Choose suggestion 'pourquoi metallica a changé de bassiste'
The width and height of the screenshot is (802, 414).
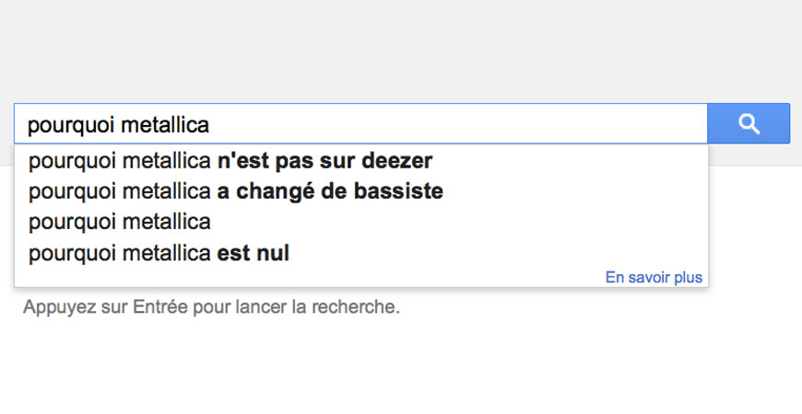(360, 191)
